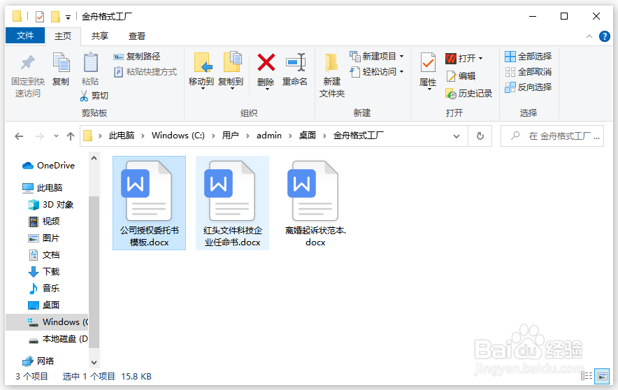The image size is (618, 390).
Task: Open New item (新建项目) dropdown
Action: (401, 57)
